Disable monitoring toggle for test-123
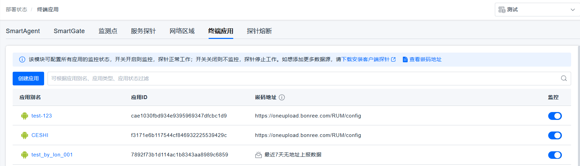This screenshot has height=166, width=580. click(x=555, y=116)
